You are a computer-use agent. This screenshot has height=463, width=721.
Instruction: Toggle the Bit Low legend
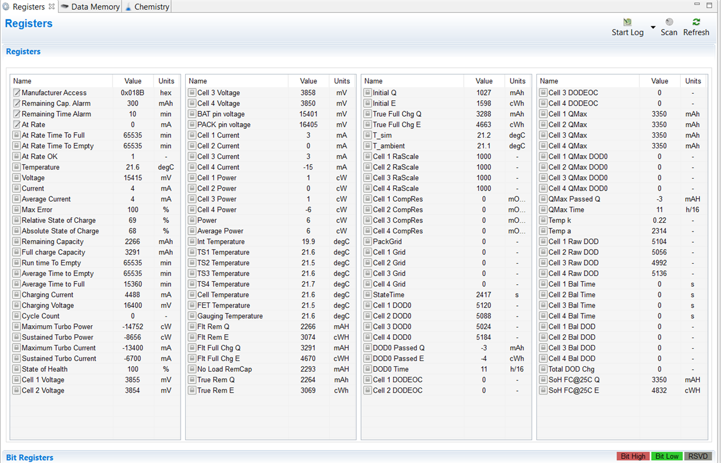pyautogui.click(x=666, y=456)
